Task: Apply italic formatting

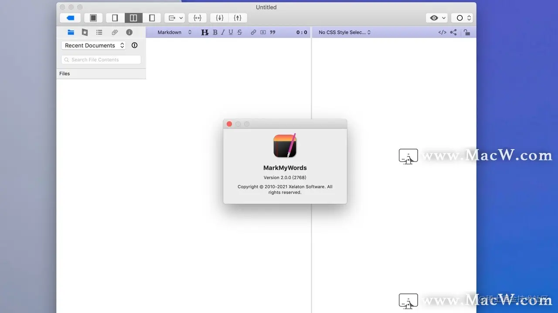Action: point(223,32)
